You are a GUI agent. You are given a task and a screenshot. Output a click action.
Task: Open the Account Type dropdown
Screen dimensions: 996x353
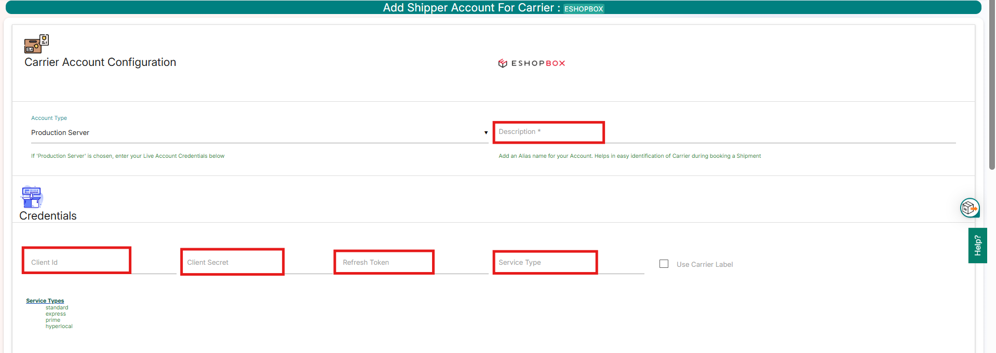pyautogui.click(x=260, y=133)
